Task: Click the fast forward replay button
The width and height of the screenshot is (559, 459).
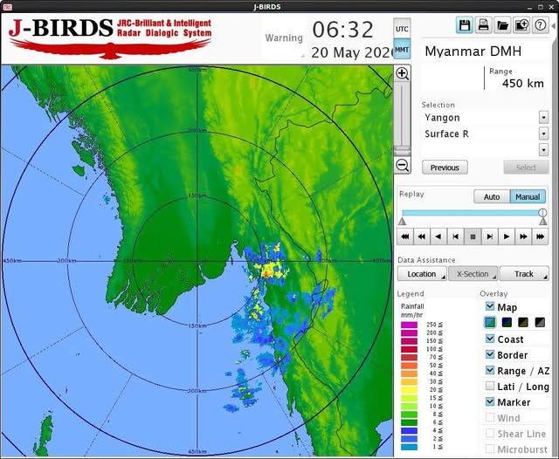Action: pyautogui.click(x=523, y=236)
